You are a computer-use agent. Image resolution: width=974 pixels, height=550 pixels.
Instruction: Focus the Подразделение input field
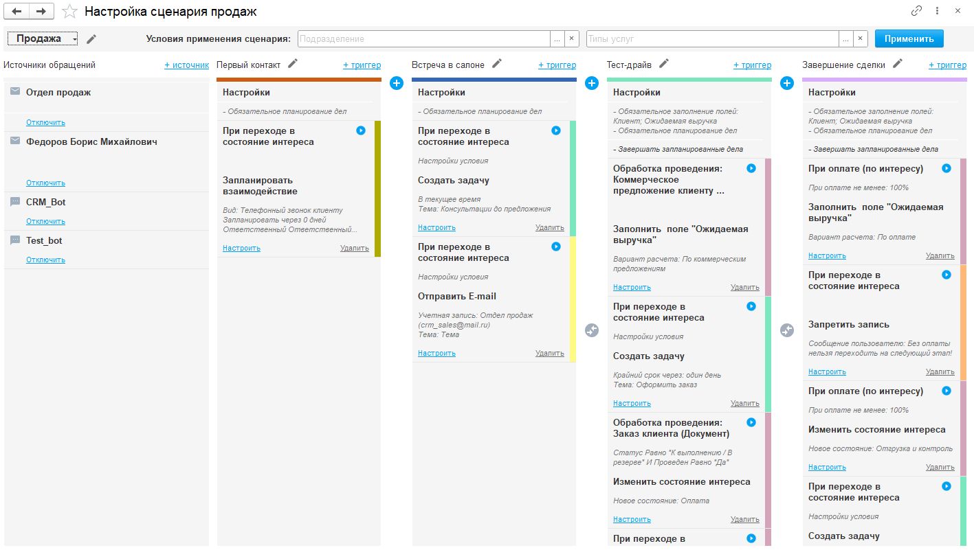pos(423,39)
